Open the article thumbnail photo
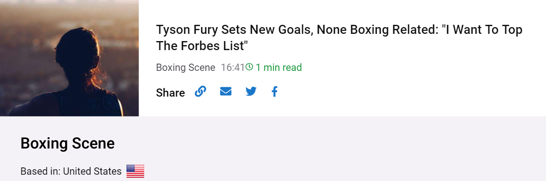The width and height of the screenshot is (546, 181). [x=69, y=58]
